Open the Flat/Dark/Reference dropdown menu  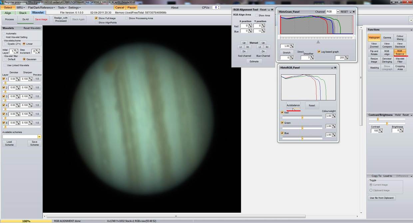pyautogui.click(x=41, y=7)
